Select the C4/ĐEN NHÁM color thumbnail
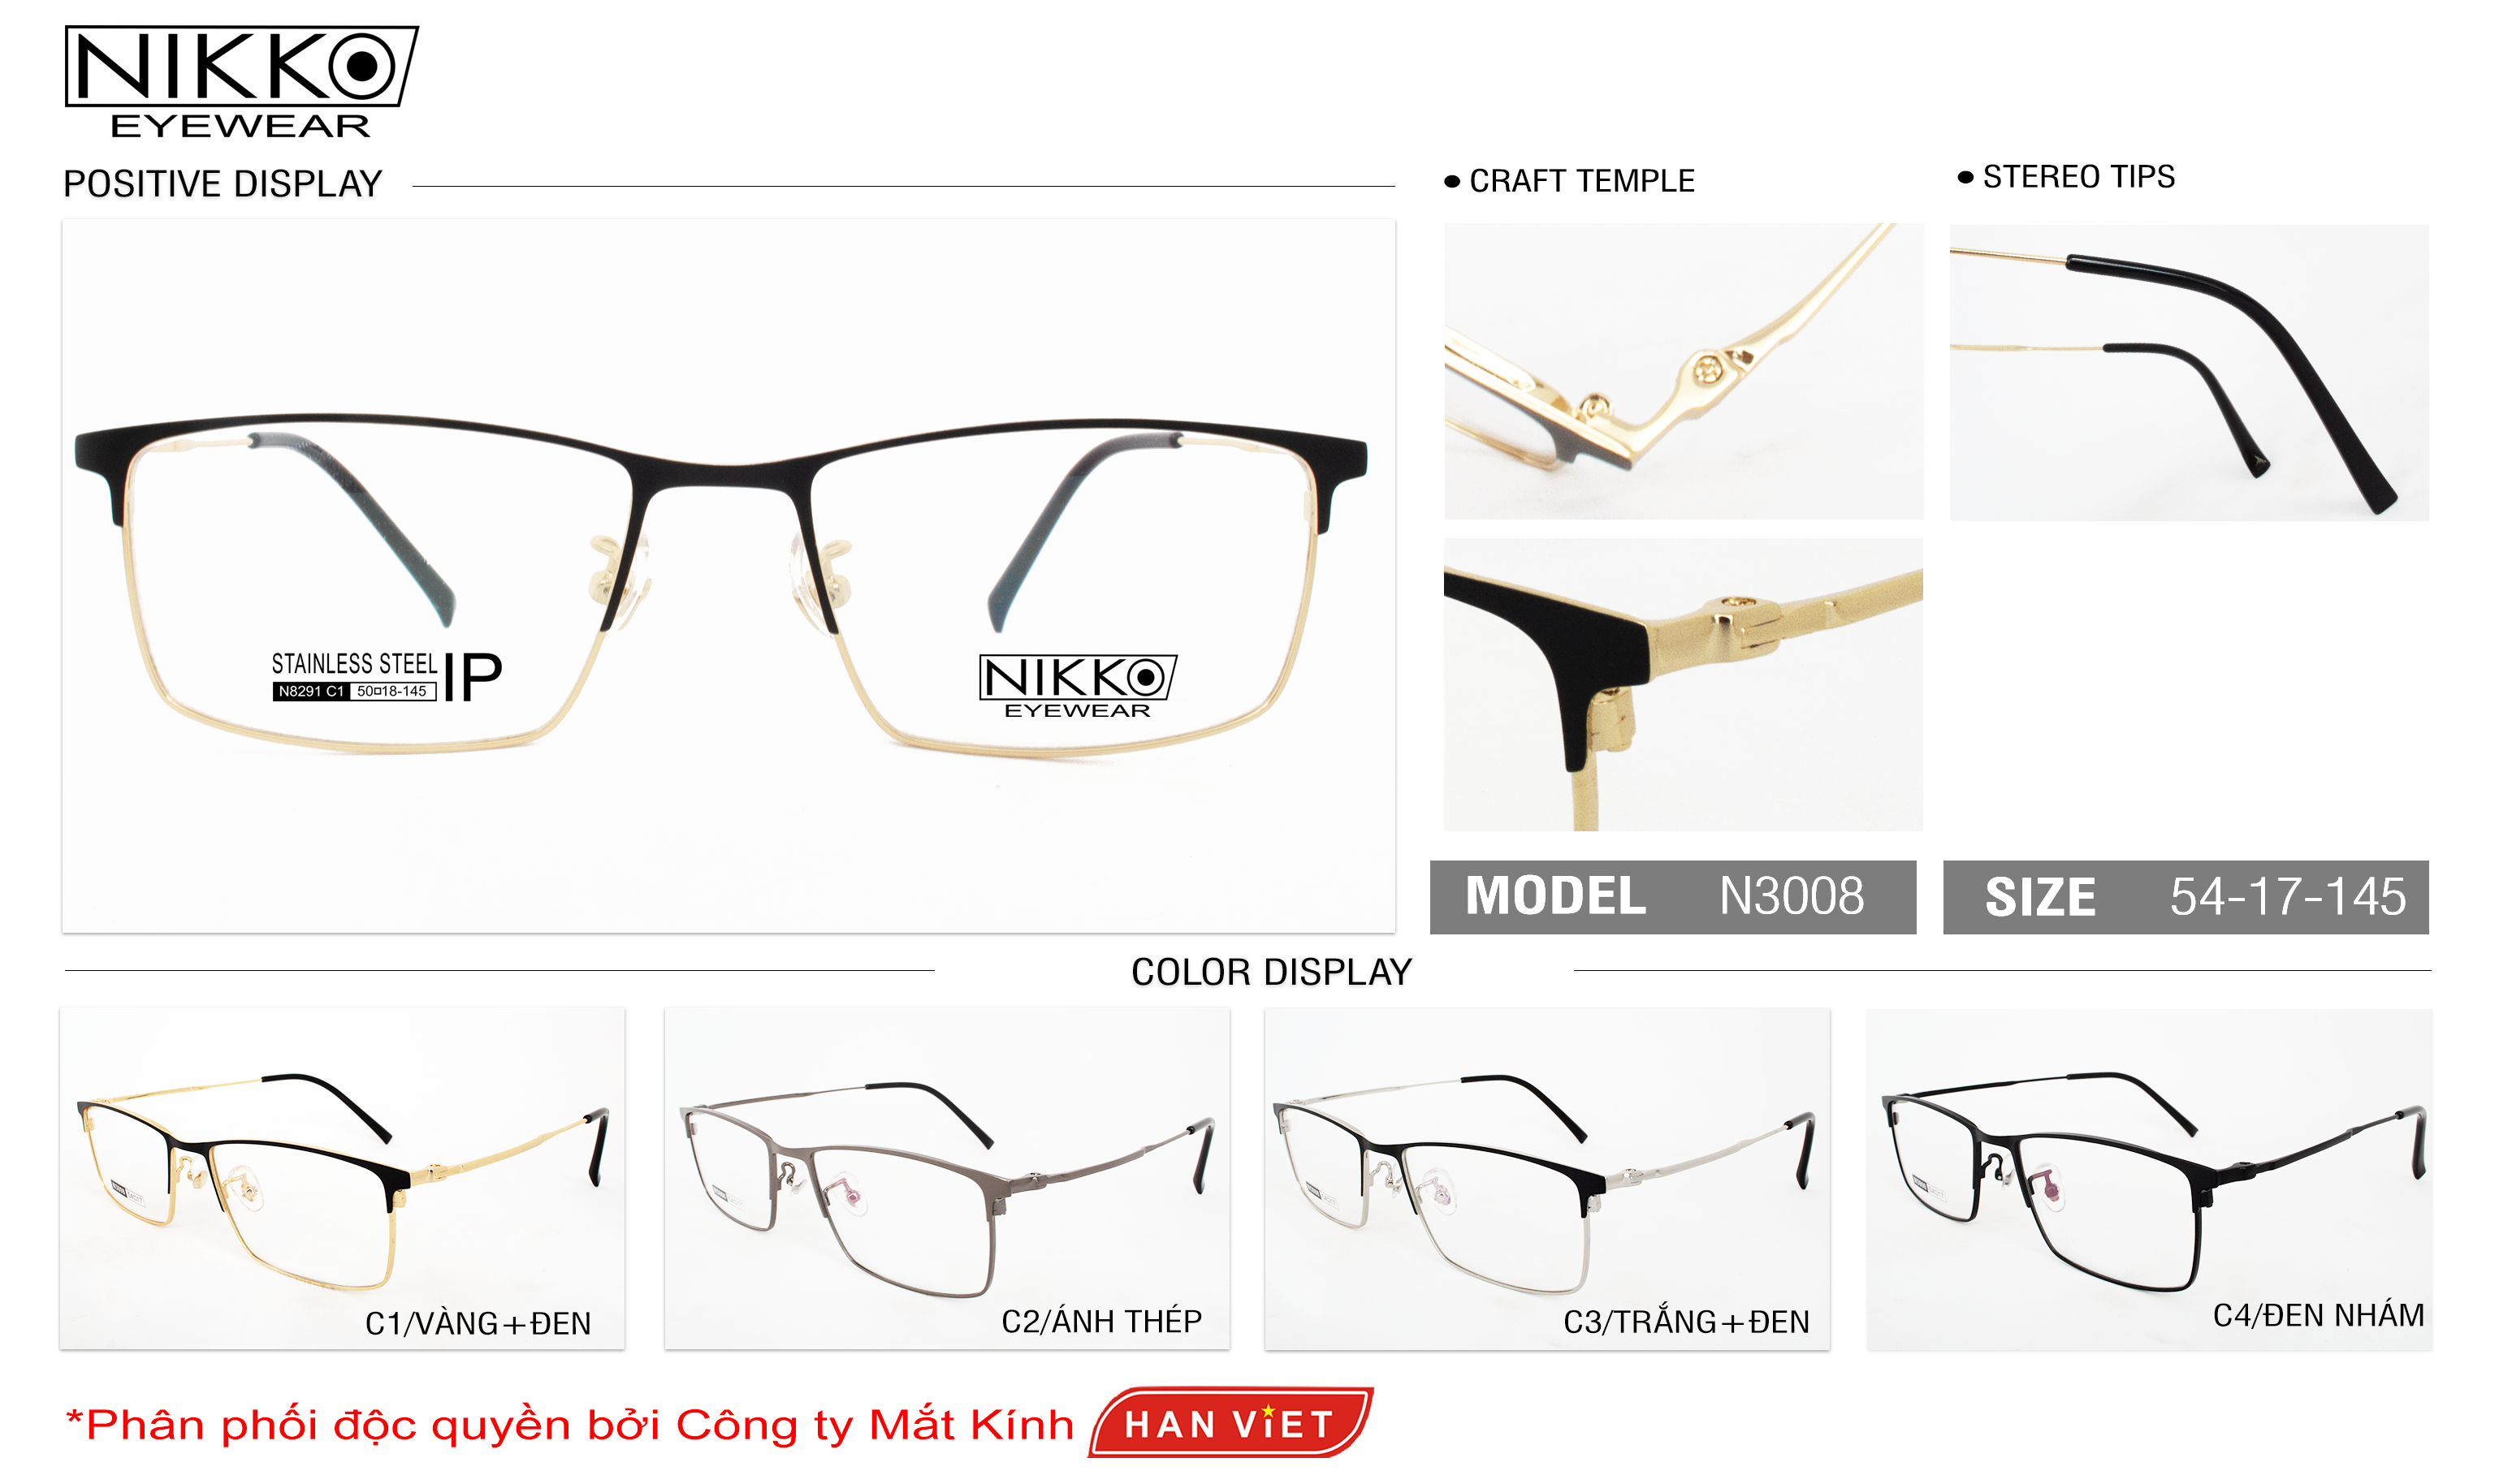This screenshot has height=1484, width=2499. tap(2149, 1178)
